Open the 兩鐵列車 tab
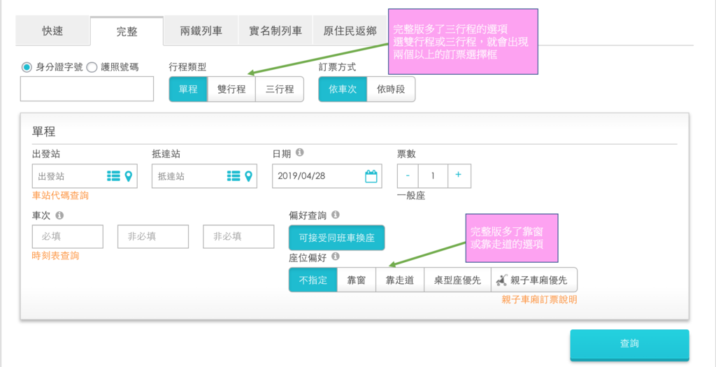This screenshot has width=716, height=367. point(201,31)
